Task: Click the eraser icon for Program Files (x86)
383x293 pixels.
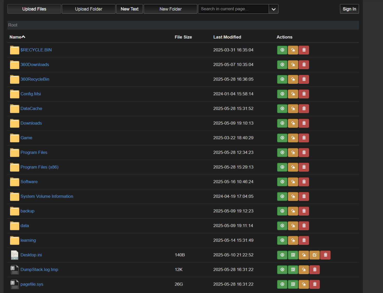Action: (x=293, y=167)
